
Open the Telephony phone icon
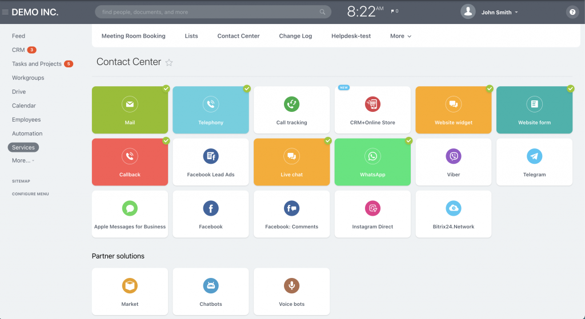211,104
